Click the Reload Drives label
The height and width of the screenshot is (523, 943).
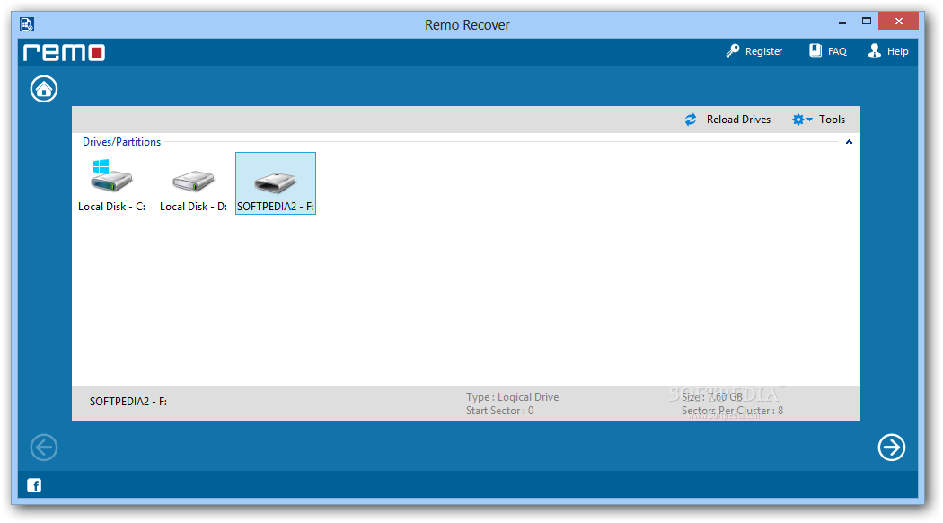(x=738, y=120)
